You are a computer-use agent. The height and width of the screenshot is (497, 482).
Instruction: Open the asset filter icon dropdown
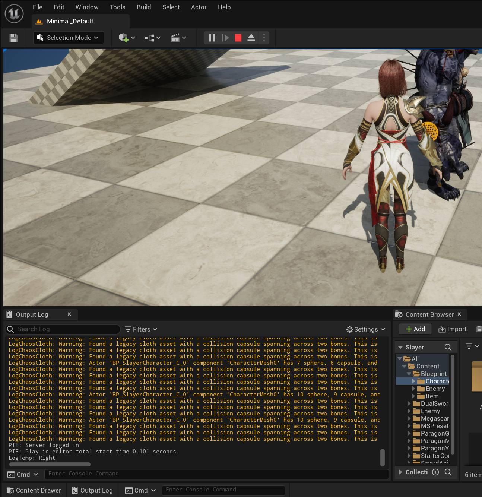[472, 346]
